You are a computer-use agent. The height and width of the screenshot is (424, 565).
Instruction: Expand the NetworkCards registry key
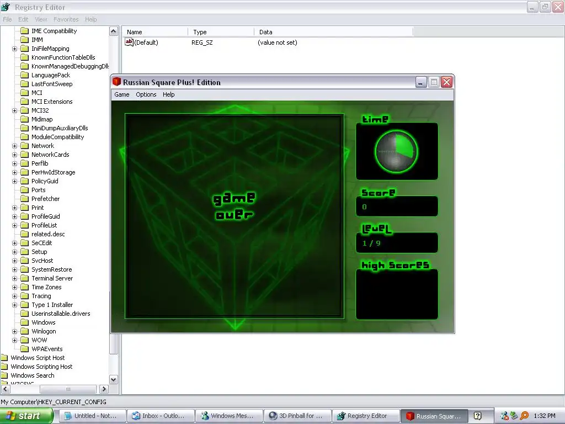coord(15,155)
